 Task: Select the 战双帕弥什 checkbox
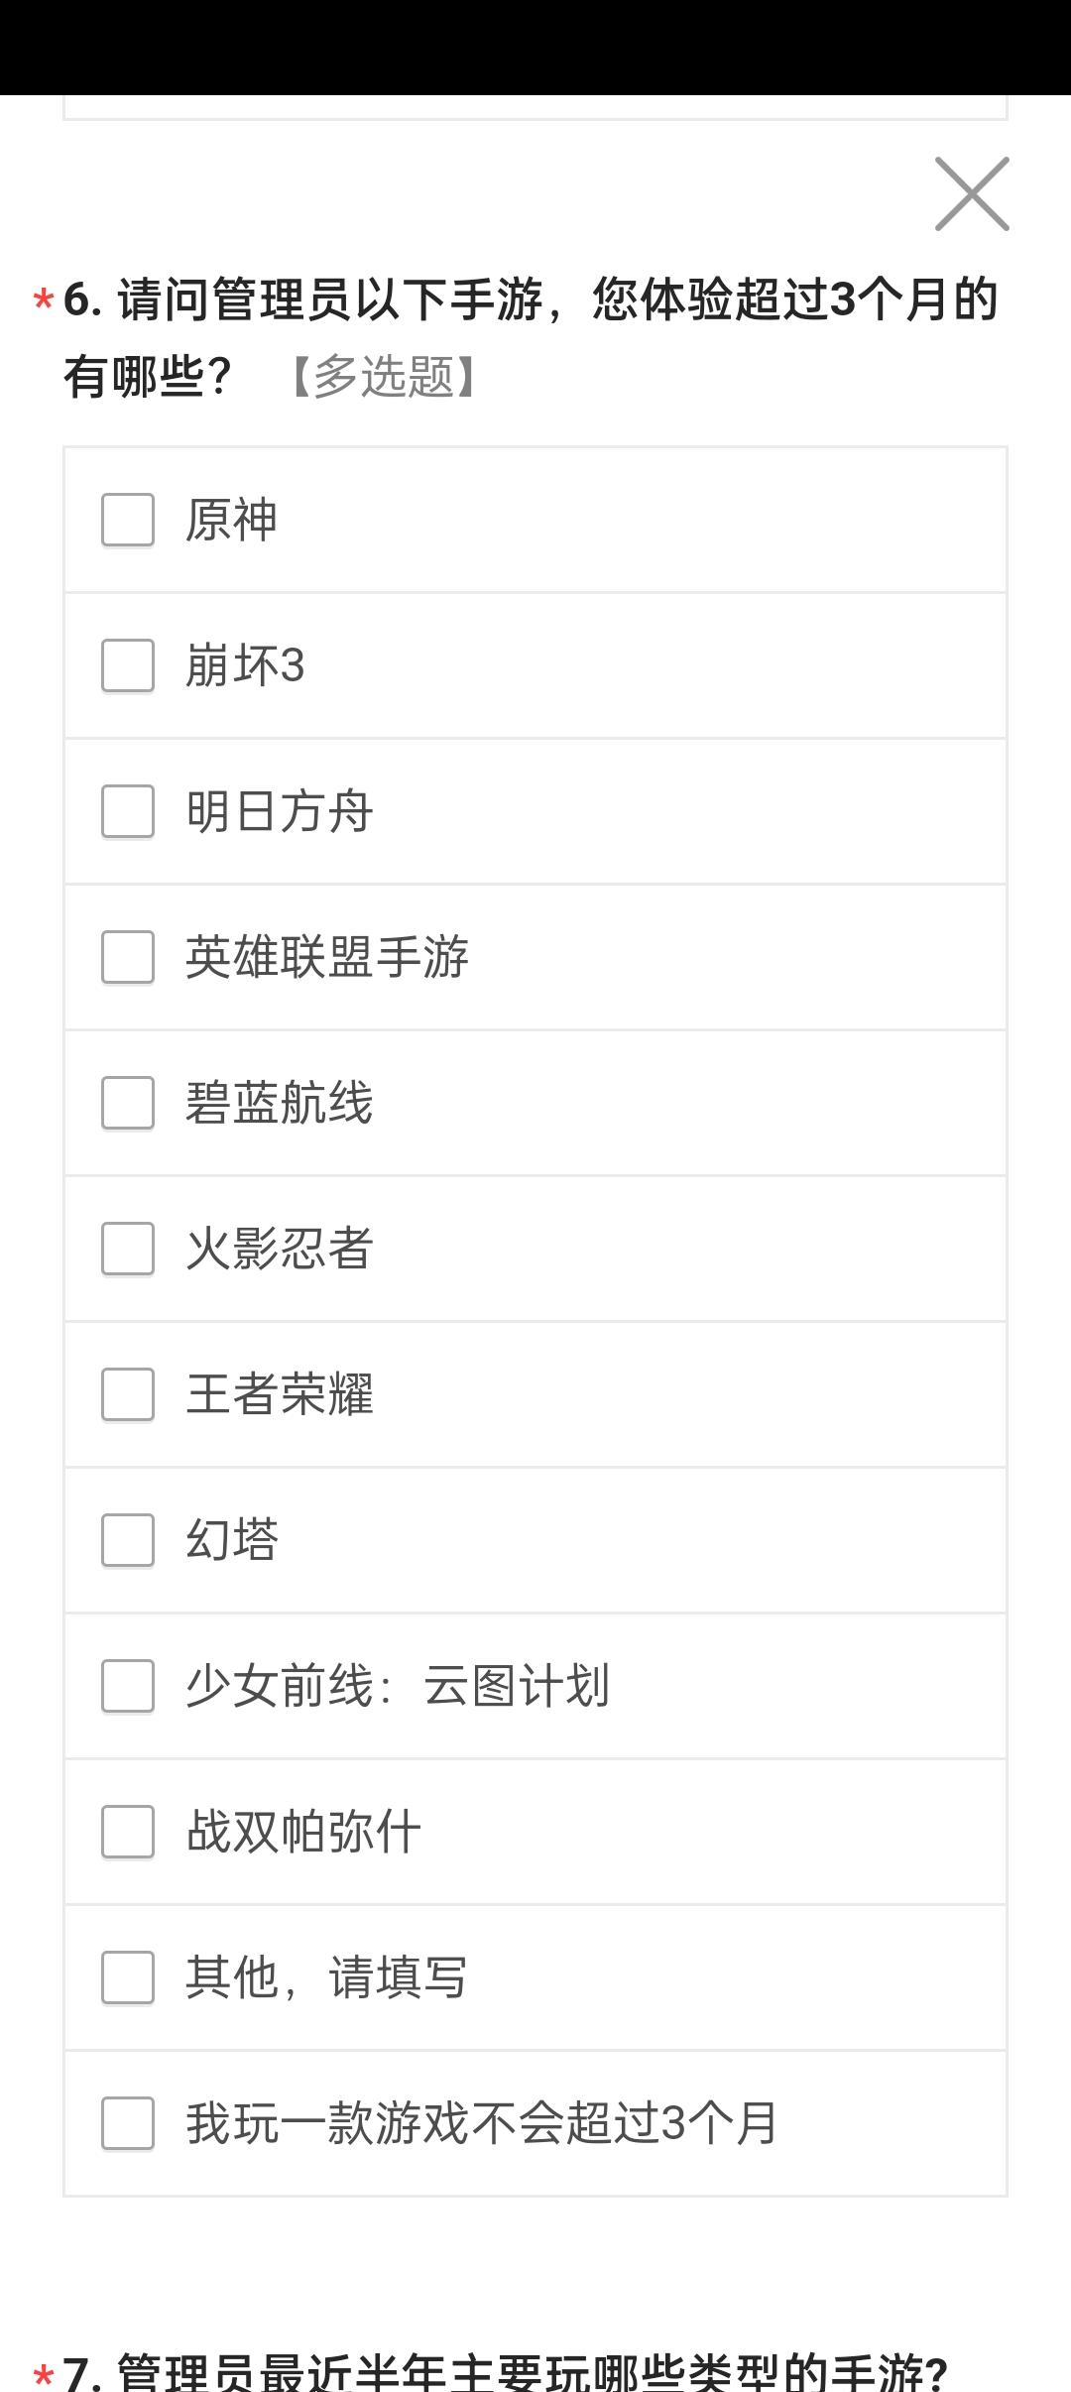128,1832
